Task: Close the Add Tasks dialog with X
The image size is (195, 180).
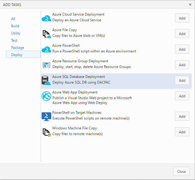Action: coord(190,4)
